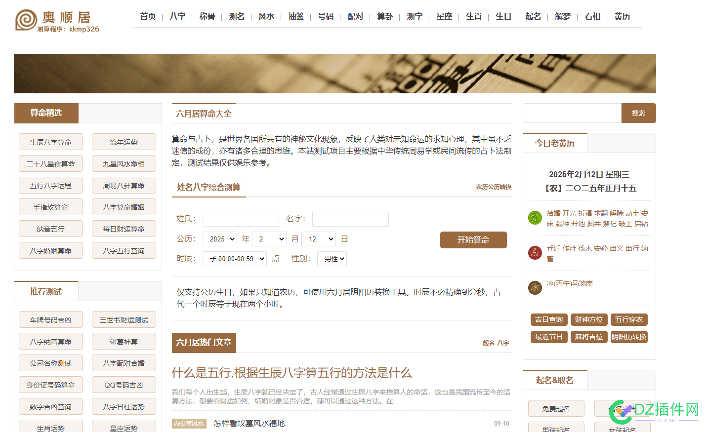Open 每日财运算命 link
The image size is (708, 432).
[x=124, y=229]
